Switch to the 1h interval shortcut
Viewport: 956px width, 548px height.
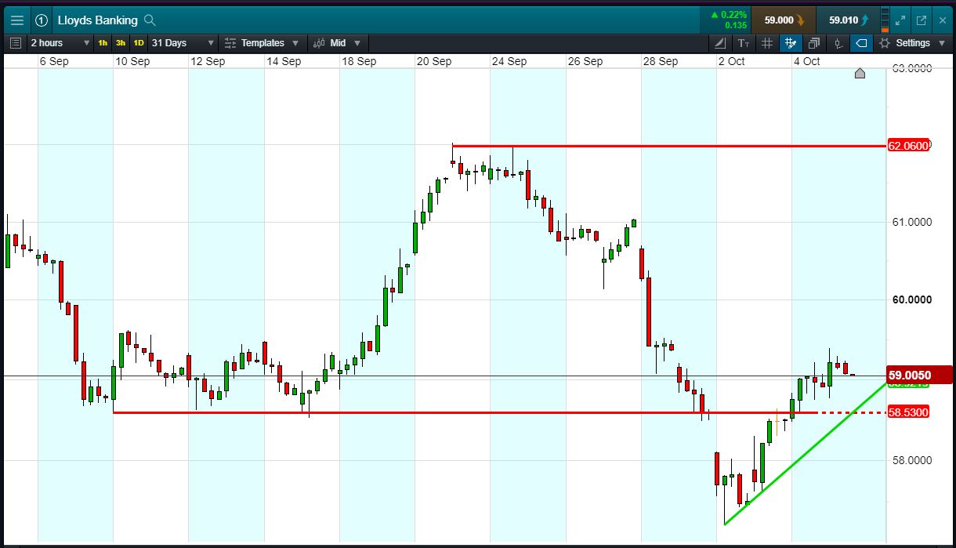[x=103, y=43]
